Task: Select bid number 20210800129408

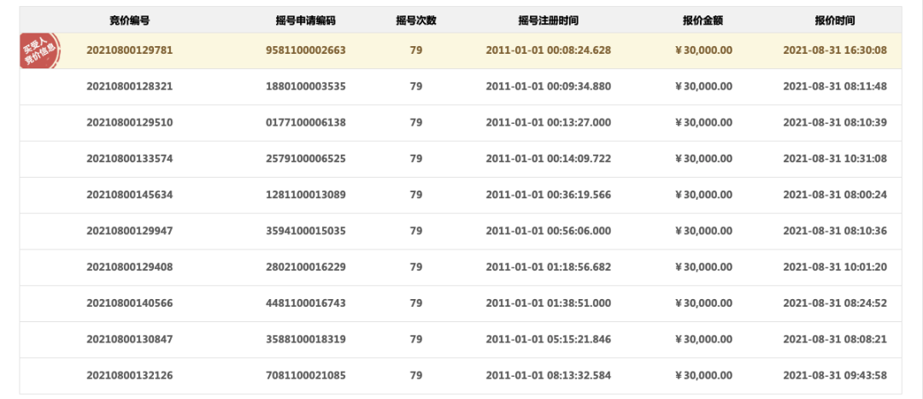Action: pyautogui.click(x=130, y=267)
